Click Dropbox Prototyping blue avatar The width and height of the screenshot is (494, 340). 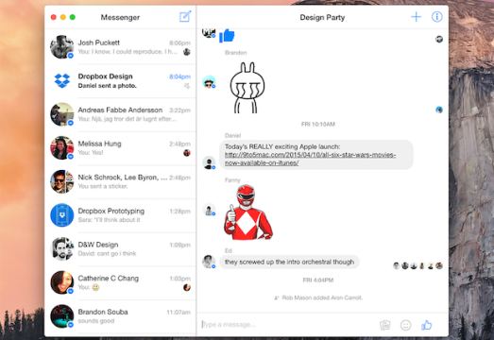[x=62, y=215]
